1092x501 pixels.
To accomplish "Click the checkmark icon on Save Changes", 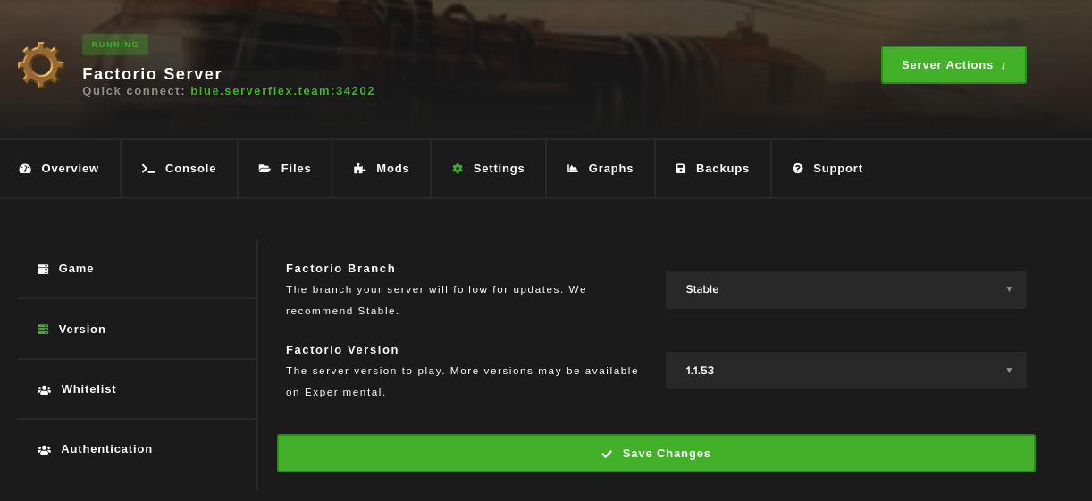I will click(x=607, y=454).
